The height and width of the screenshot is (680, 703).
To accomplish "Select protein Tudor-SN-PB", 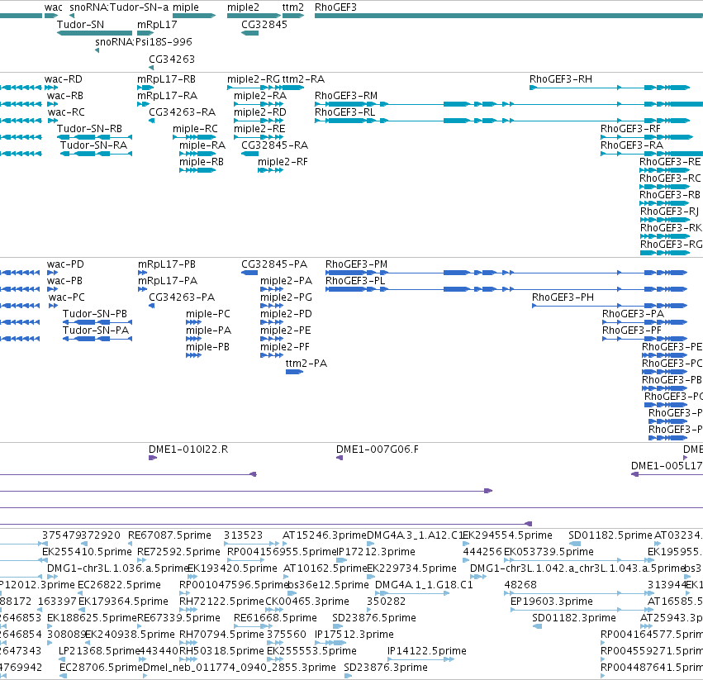I will tap(97, 322).
